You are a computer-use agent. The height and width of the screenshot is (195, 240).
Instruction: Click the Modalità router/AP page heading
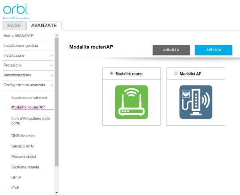(91, 47)
